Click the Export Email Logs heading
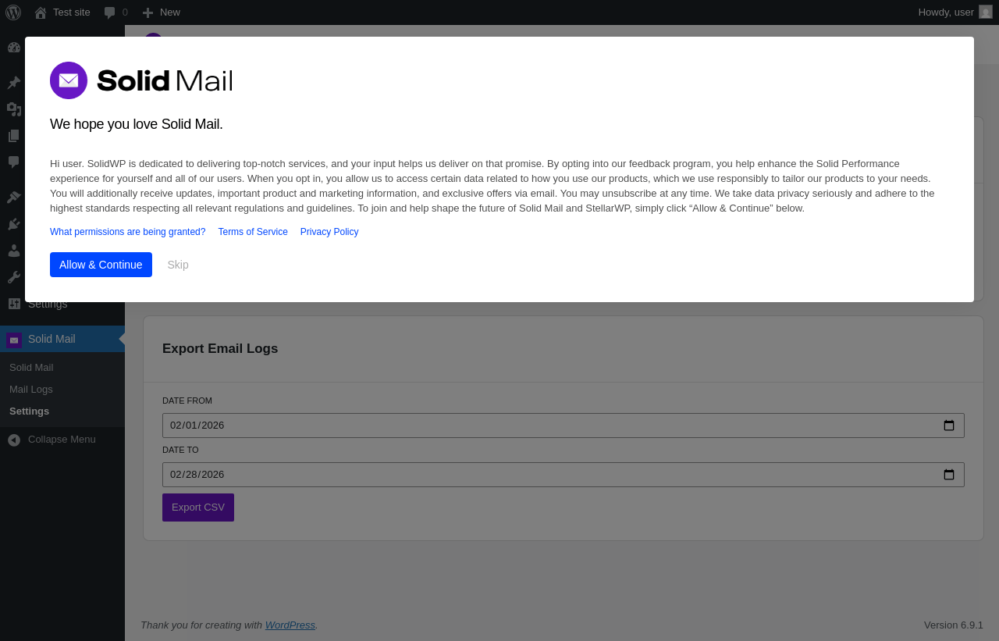Viewport: 999px width, 641px height. pyautogui.click(x=220, y=349)
